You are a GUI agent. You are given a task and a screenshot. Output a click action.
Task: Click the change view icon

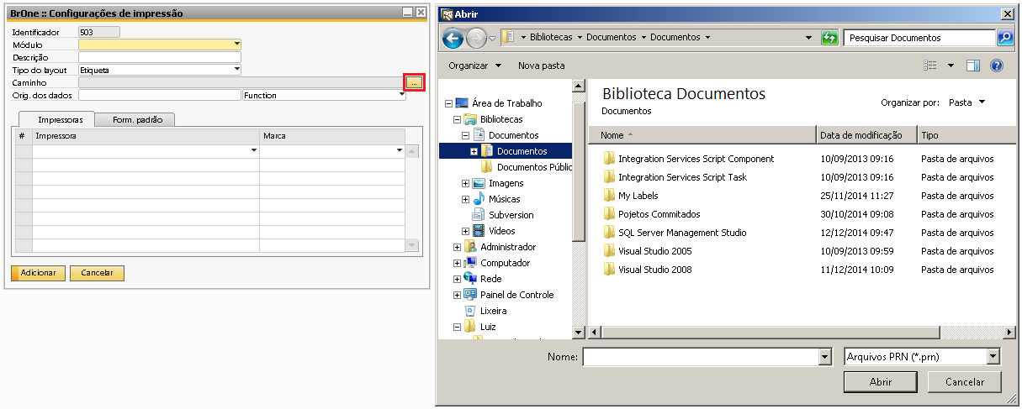pyautogui.click(x=930, y=66)
